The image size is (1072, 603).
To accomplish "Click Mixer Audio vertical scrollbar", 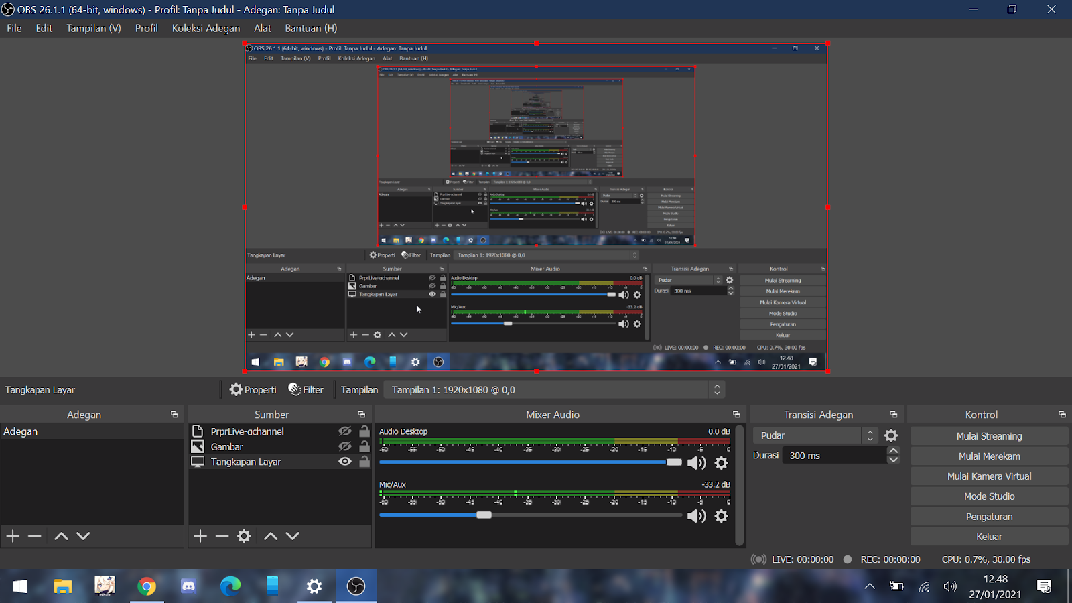I will 740,485.
